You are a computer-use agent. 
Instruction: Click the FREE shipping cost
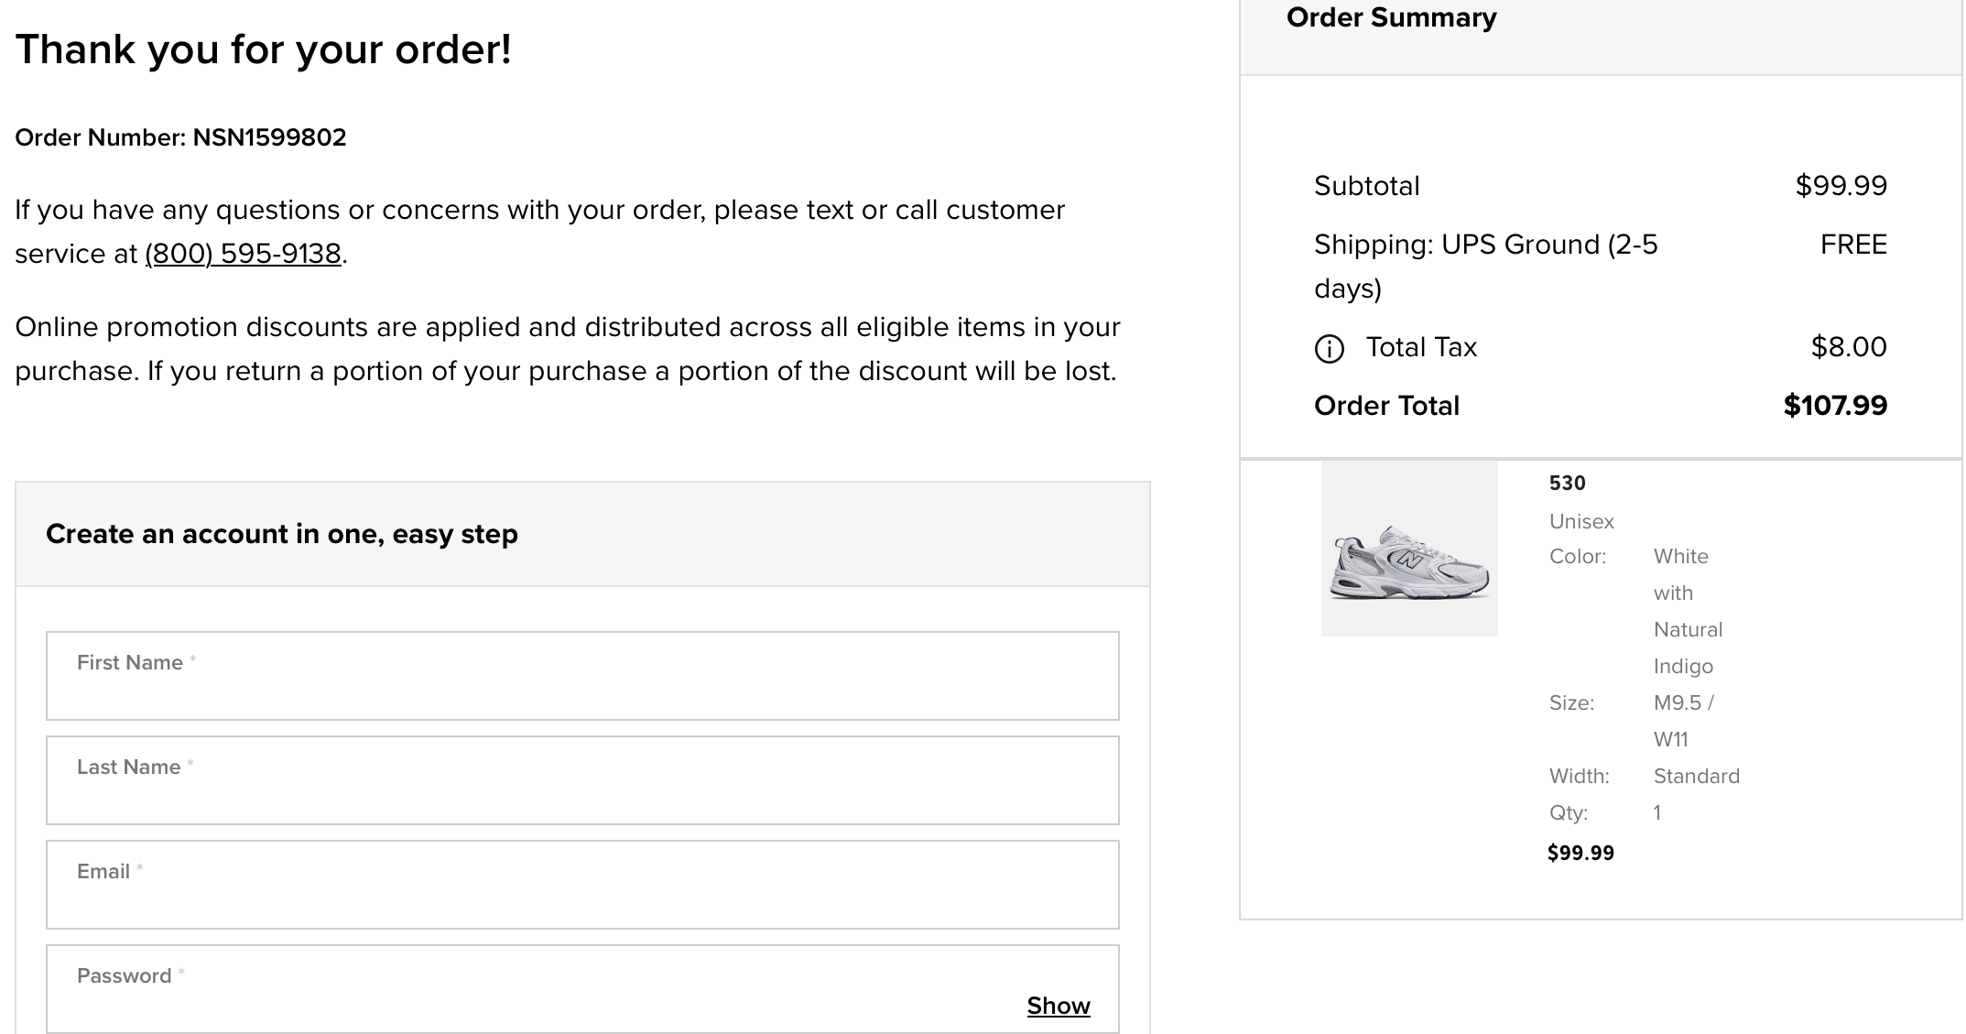click(1853, 245)
